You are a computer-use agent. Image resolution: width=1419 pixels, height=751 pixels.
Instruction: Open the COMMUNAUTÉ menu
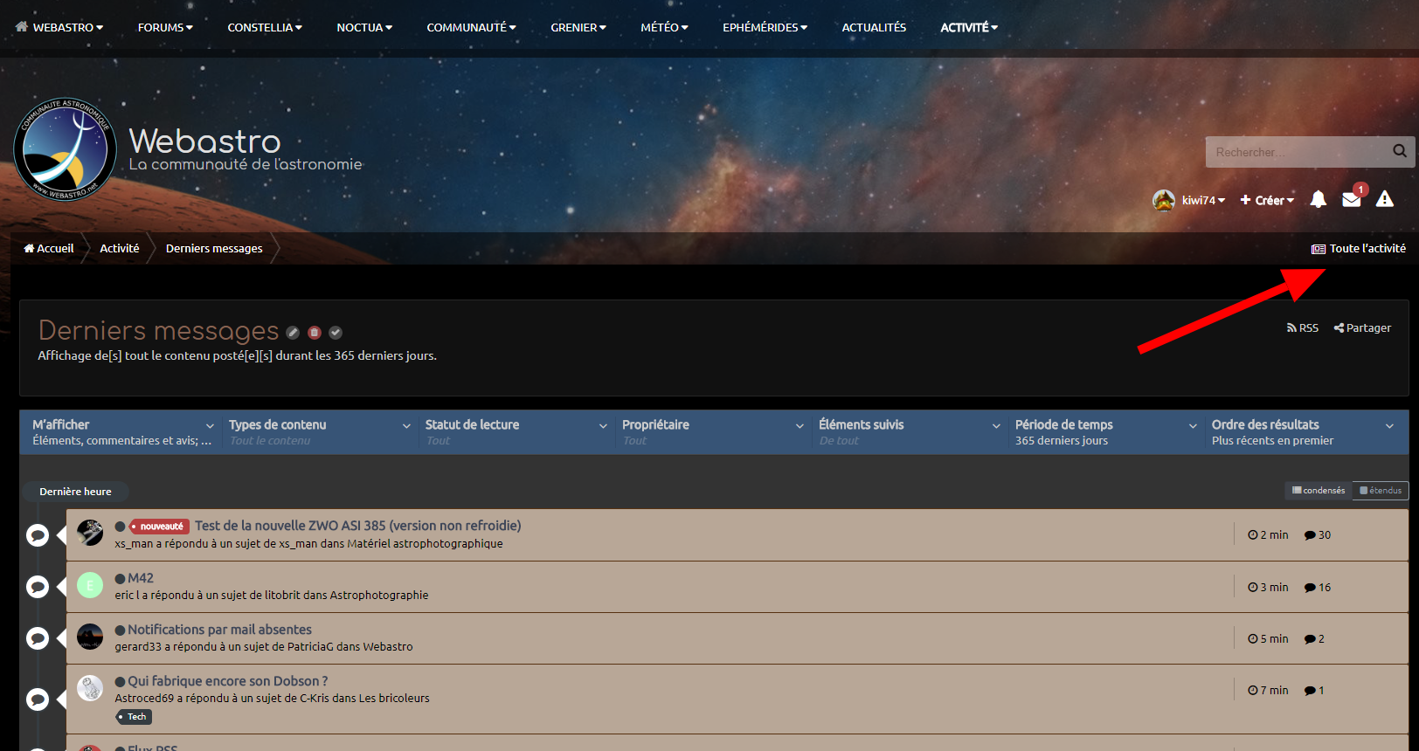click(471, 27)
